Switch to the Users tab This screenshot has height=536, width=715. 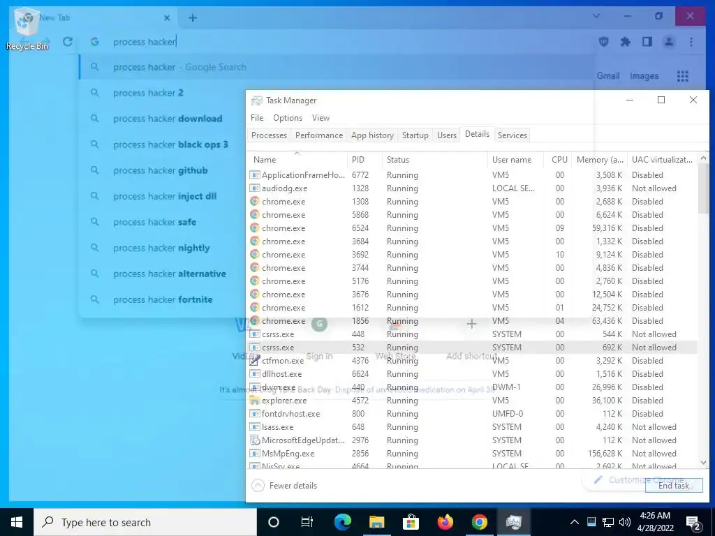click(x=447, y=135)
